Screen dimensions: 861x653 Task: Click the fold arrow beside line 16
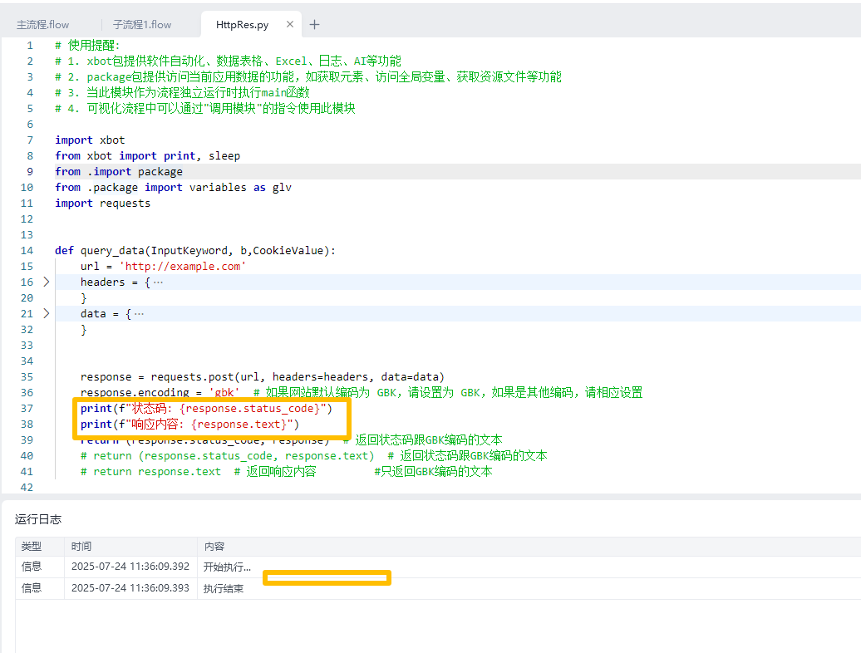tap(46, 282)
